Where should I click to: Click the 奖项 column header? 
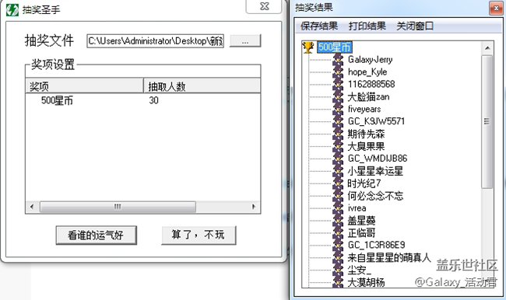85,86
